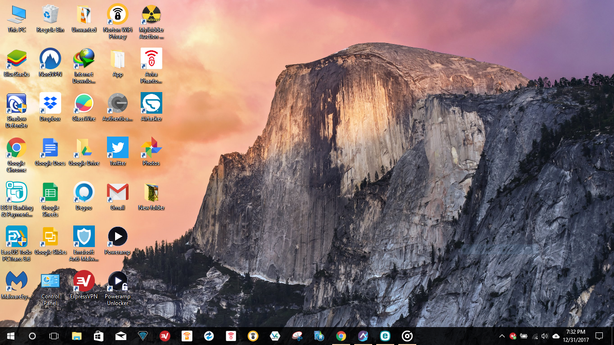Open the Windows Start menu

point(11,336)
